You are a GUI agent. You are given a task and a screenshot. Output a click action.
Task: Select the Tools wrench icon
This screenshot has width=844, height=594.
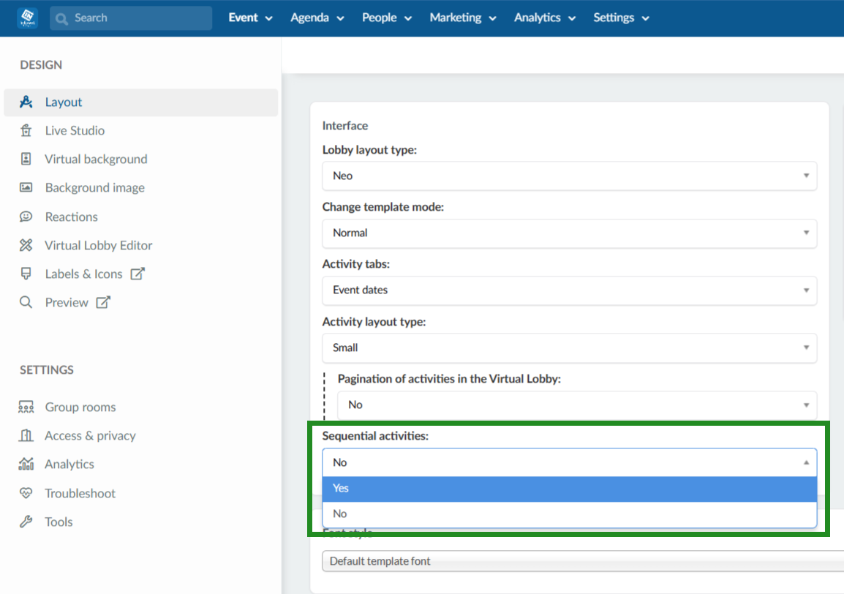(x=27, y=522)
